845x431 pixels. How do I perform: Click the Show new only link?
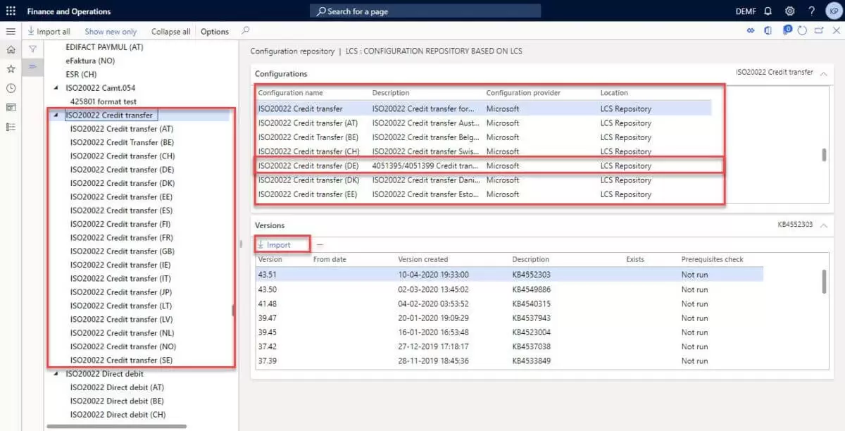[111, 31]
